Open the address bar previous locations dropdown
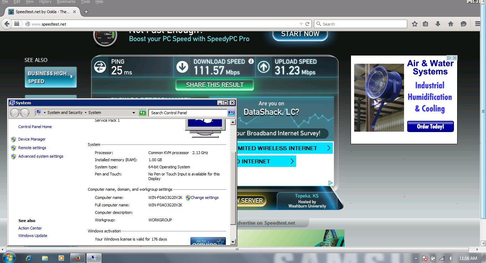 pyautogui.click(x=134, y=112)
